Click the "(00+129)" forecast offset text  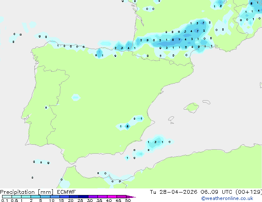(249, 192)
